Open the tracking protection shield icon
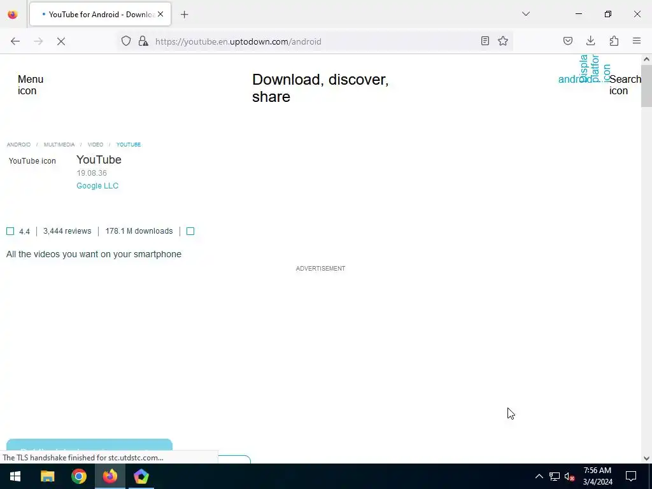652x489 pixels. pos(126,41)
